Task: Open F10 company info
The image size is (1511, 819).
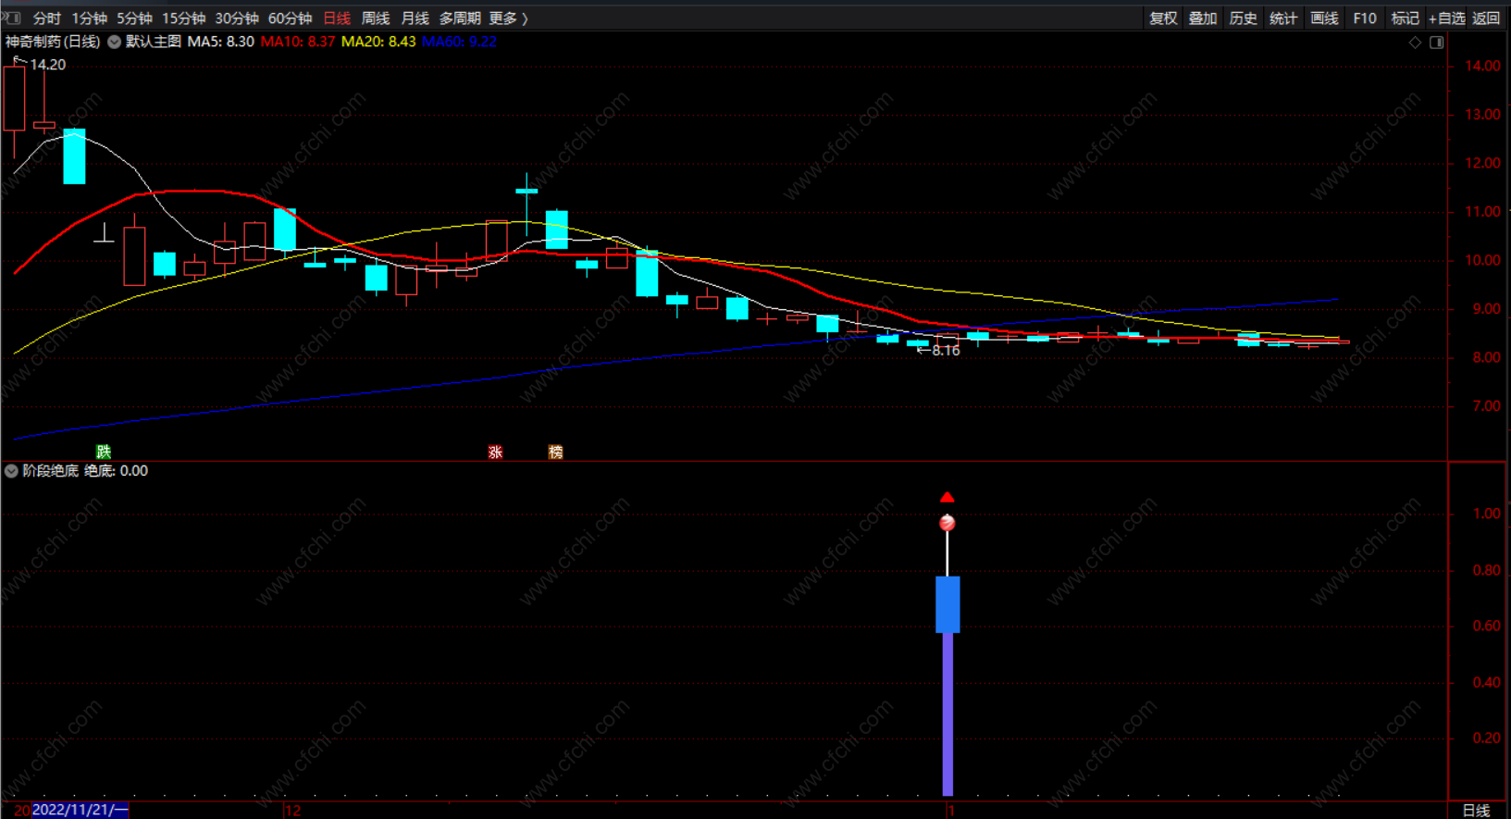Action: [1365, 19]
